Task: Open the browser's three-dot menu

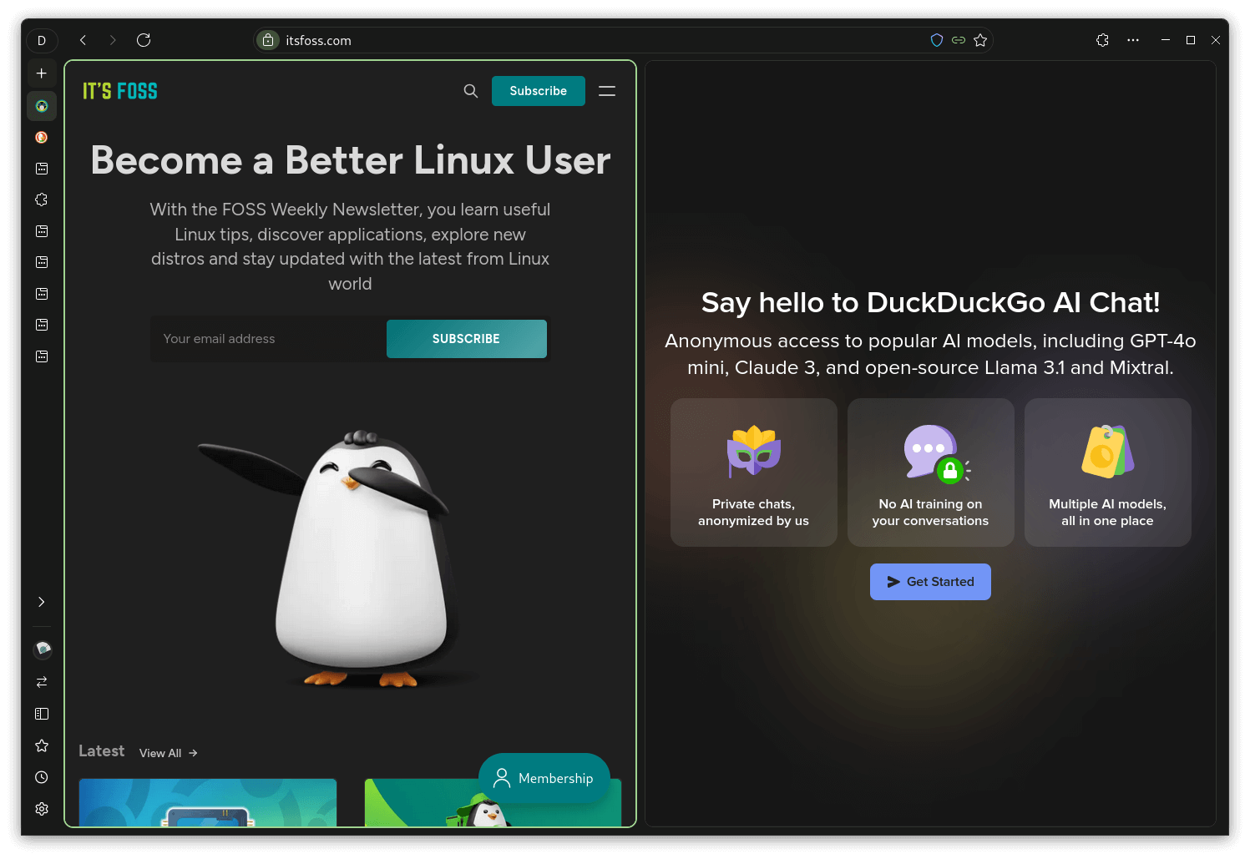Action: pos(1132,39)
